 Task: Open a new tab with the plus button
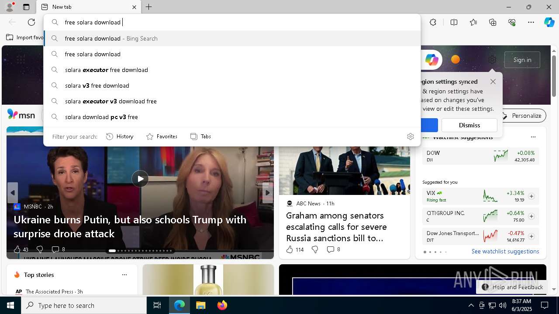(149, 7)
